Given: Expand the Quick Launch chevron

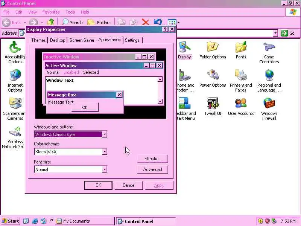Looking at the screenshot, I should point(52,220).
